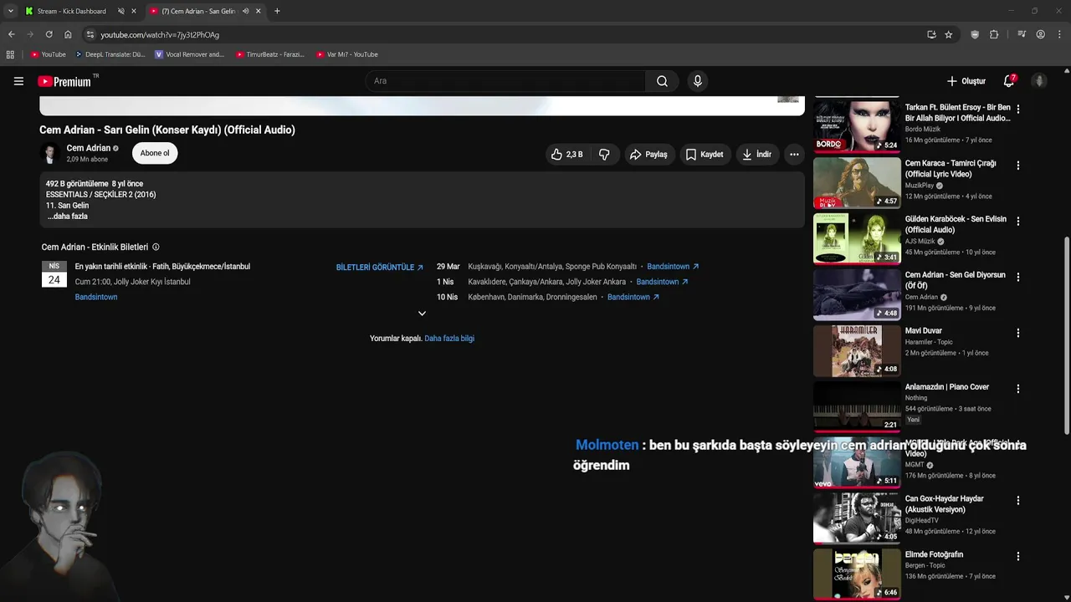Open more actions three-dot menu under video

[794, 154]
